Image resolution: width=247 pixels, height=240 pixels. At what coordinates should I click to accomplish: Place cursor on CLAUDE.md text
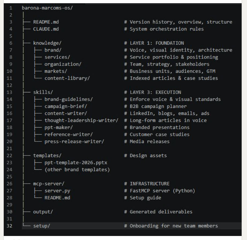pyautogui.click(x=45, y=29)
